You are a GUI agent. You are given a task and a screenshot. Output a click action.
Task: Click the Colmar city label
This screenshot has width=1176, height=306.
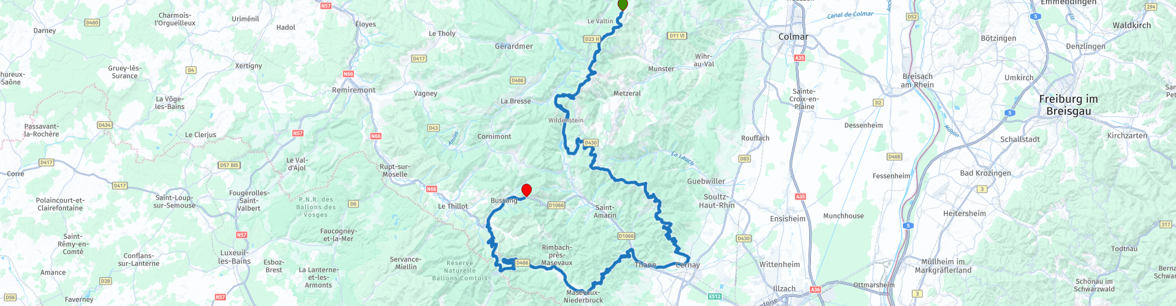point(793,37)
